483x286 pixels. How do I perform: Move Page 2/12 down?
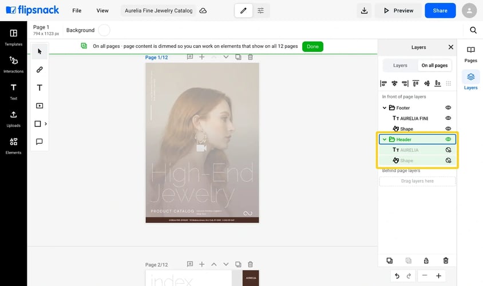226,264
